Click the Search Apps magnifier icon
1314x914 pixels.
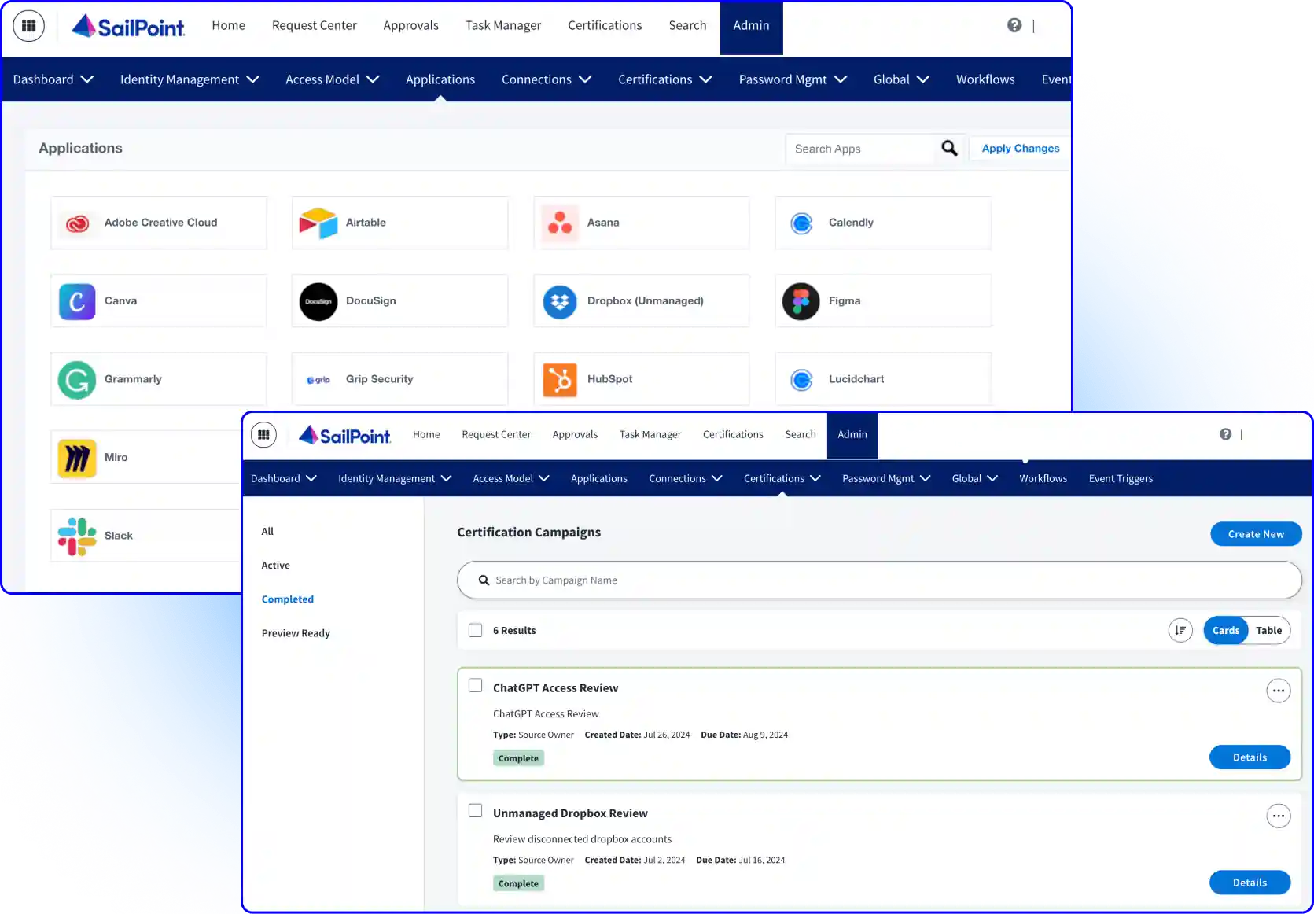click(x=948, y=149)
